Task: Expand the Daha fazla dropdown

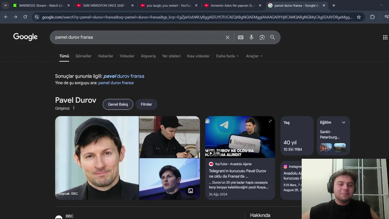Action: pyautogui.click(x=227, y=56)
